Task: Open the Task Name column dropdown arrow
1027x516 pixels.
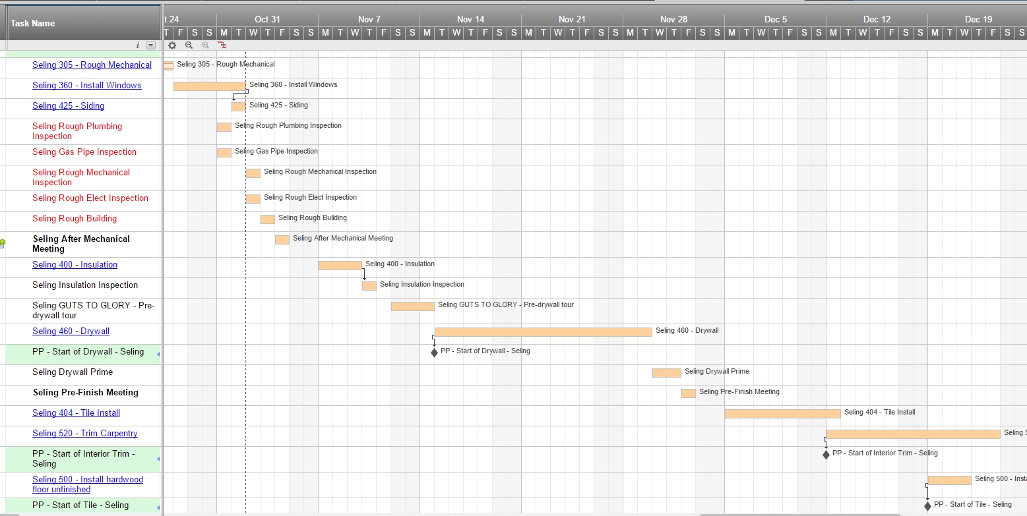Action: 150,45
